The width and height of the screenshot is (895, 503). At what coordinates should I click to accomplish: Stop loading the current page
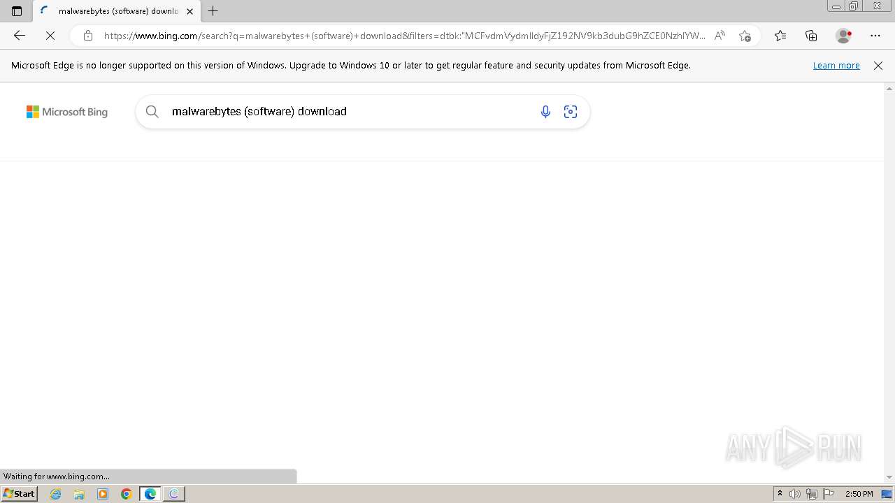point(50,36)
